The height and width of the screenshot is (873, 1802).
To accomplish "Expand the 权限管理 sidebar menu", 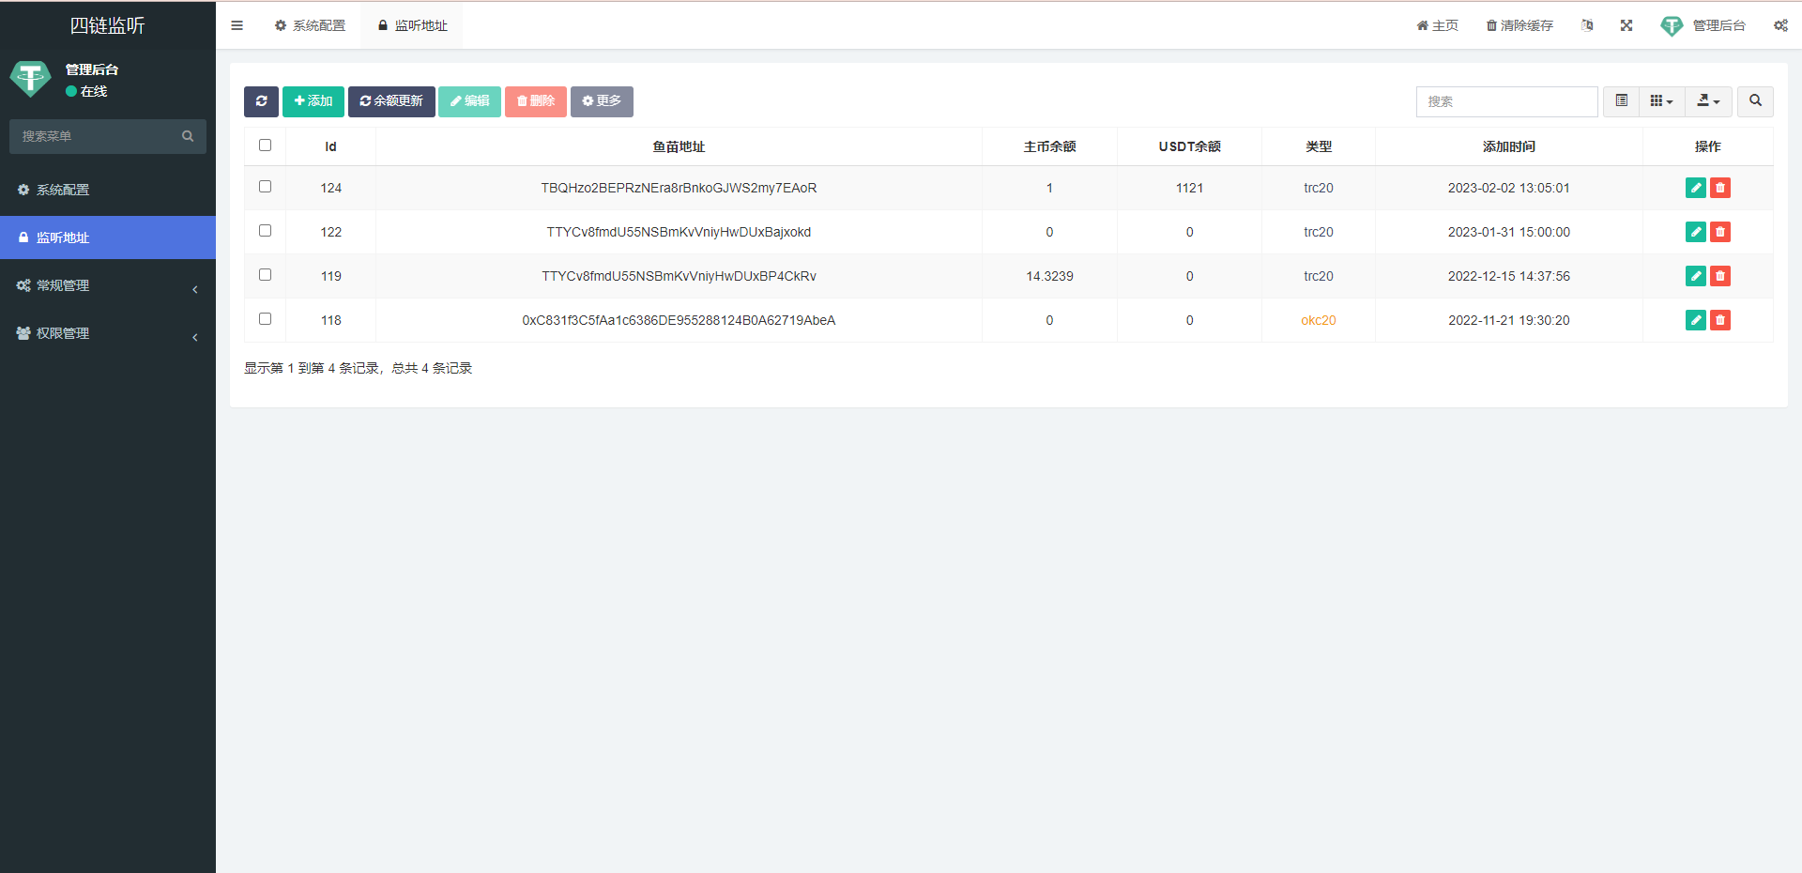I will (107, 333).
